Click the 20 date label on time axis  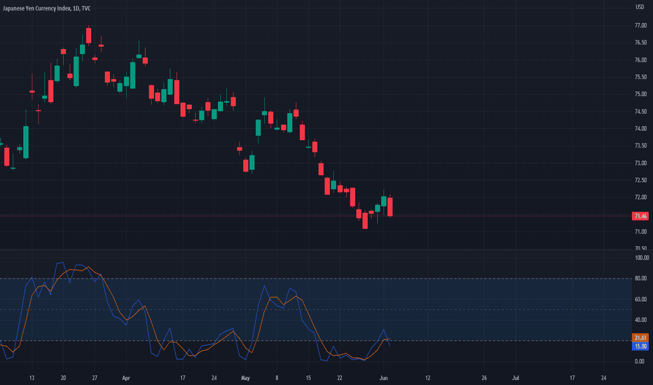pyautogui.click(x=63, y=378)
